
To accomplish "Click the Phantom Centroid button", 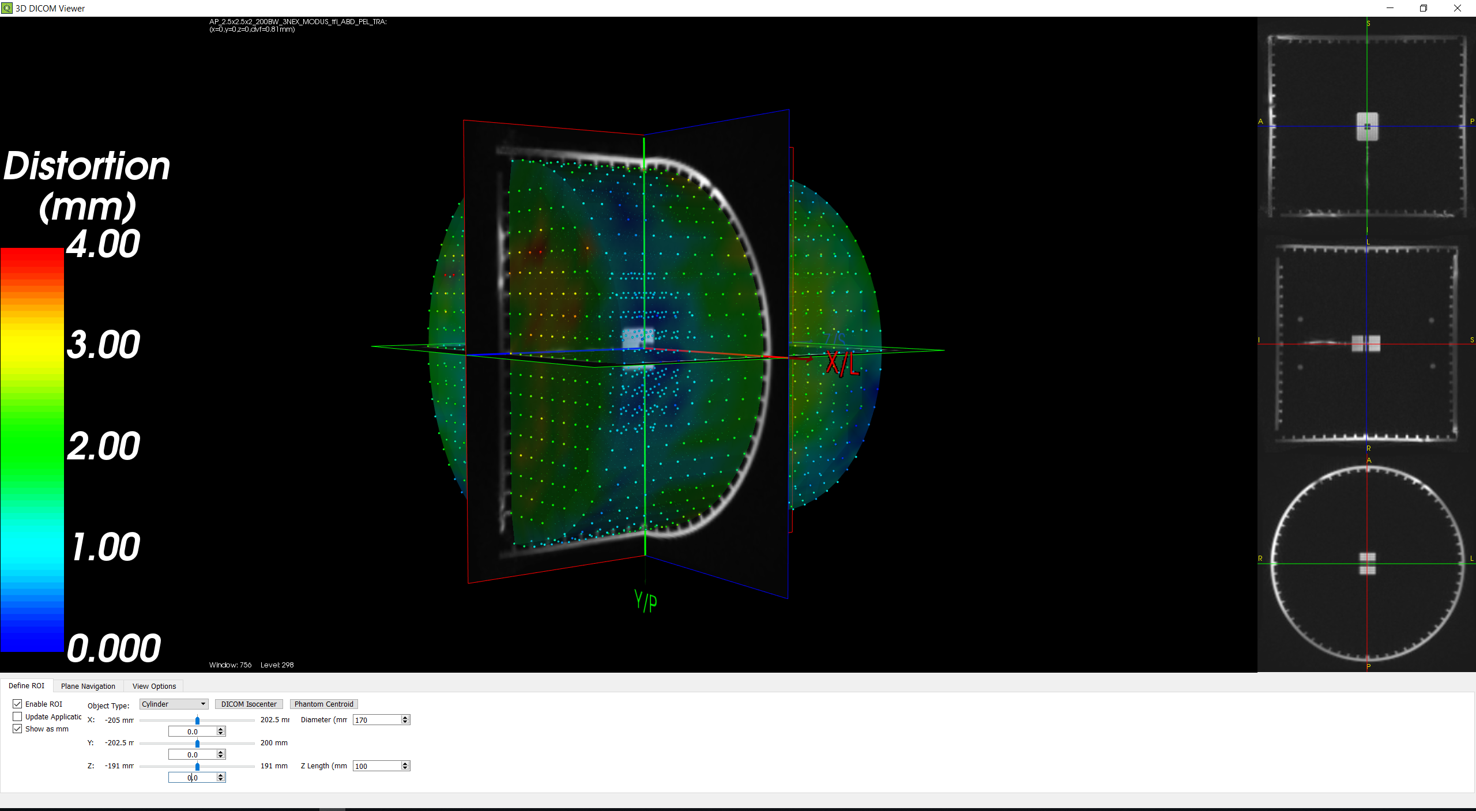I will tap(323, 704).
